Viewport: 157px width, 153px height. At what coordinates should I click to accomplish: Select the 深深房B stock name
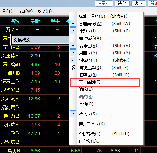[x=10, y=142]
